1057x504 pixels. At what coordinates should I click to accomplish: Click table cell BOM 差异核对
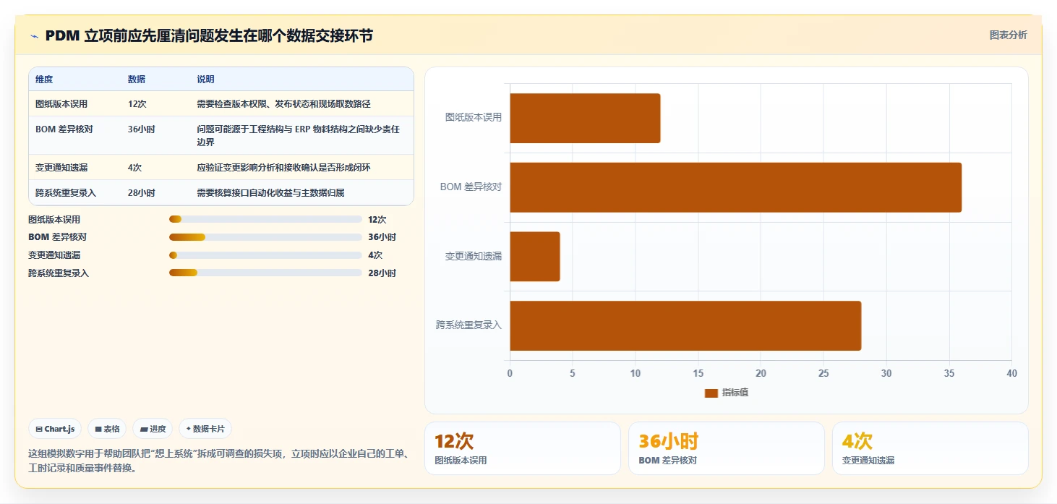pyautogui.click(x=64, y=129)
